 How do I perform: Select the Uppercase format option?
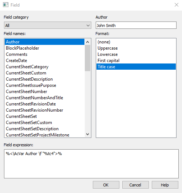coord(136,48)
